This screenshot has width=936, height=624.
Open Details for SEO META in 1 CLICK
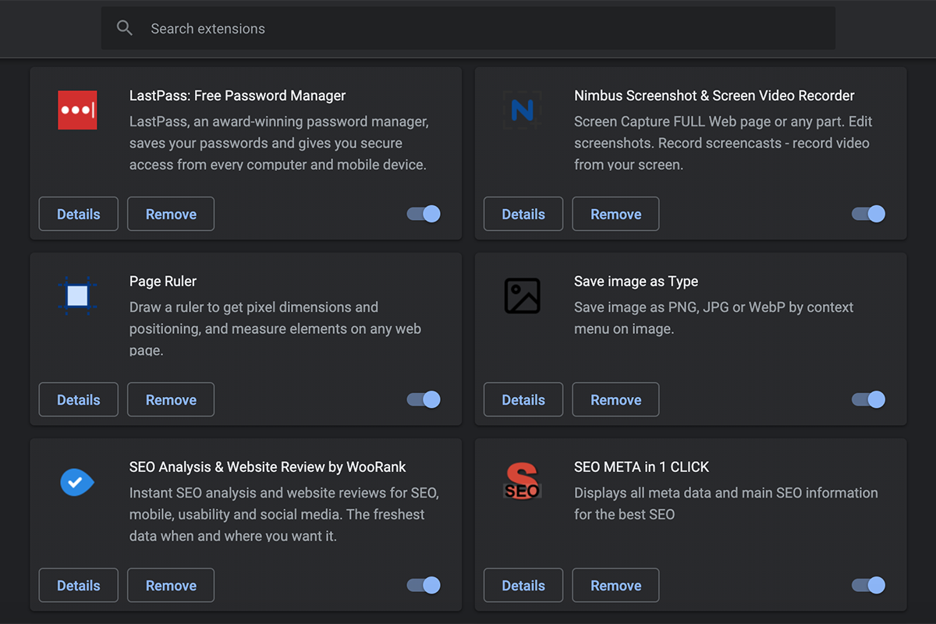tap(523, 585)
